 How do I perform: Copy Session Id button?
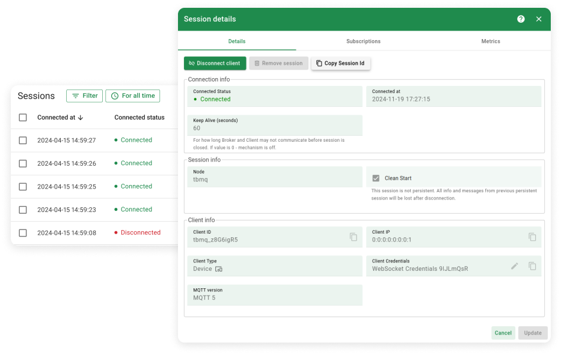[340, 63]
